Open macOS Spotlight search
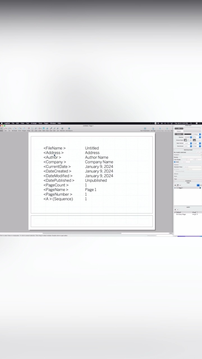The image size is (202, 359). [191, 123]
